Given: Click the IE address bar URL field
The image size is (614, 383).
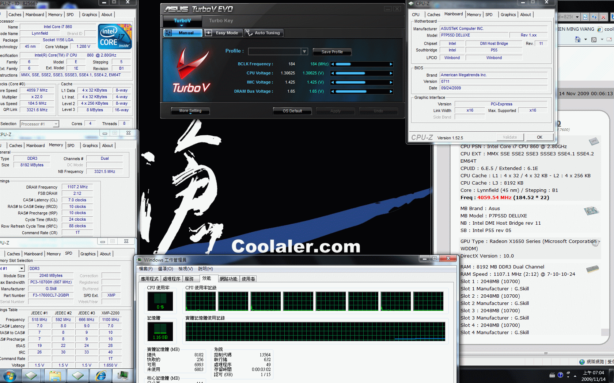Looking at the screenshot, I should [566, 17].
